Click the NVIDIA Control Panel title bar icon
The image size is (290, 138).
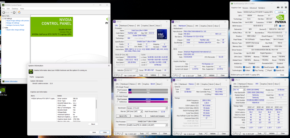3,5
